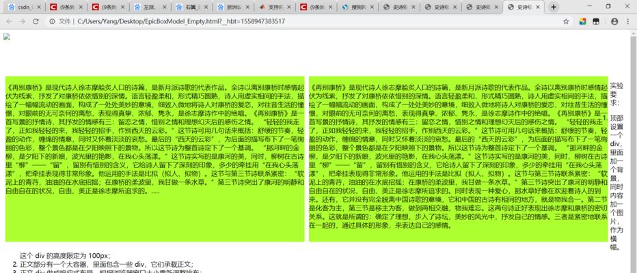Go forward using the forward arrow
The width and height of the screenshot is (637, 273).
[22, 22]
